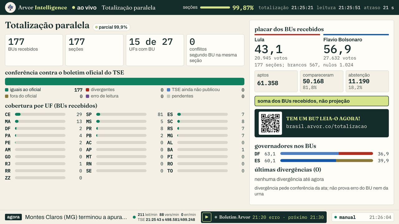Click the green 'iguais ao oficial' legend swatch

tap(7, 90)
